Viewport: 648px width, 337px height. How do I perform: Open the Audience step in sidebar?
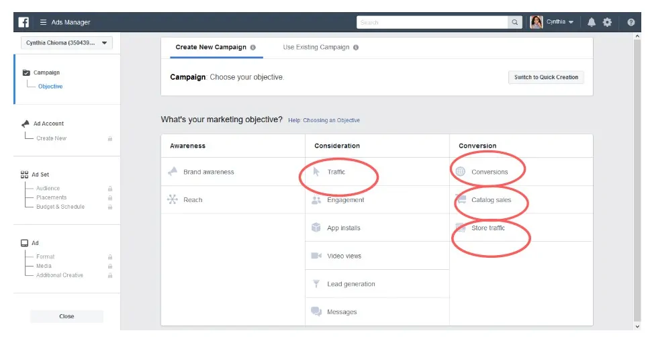tap(48, 189)
